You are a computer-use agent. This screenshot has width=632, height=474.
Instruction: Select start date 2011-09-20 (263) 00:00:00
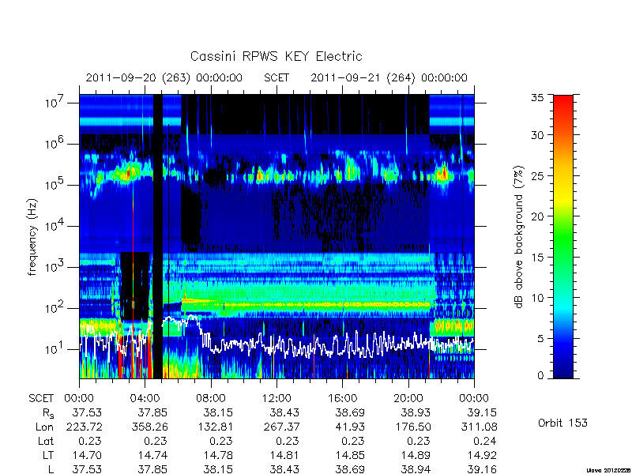(164, 77)
